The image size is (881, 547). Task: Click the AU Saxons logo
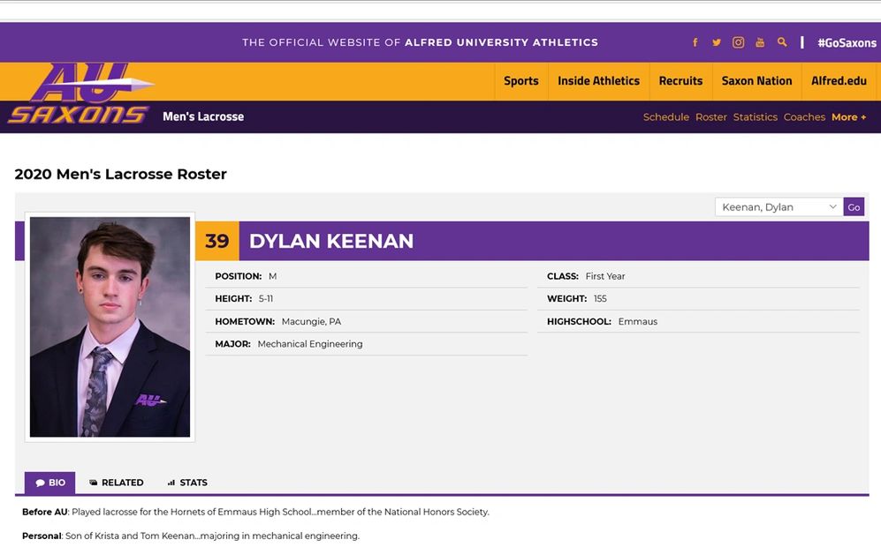tap(81, 95)
